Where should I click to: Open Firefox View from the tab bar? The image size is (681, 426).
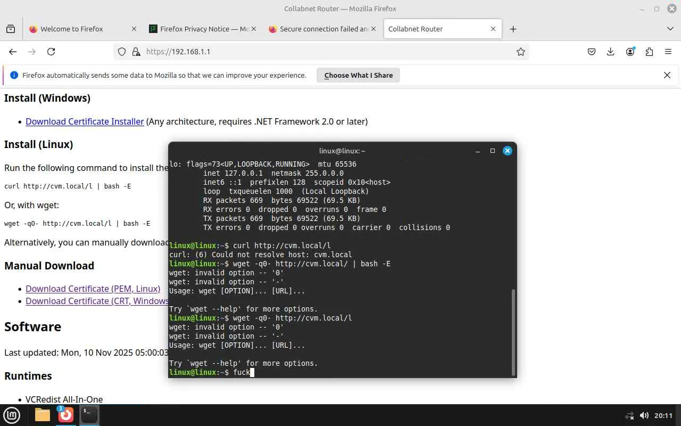click(11, 29)
